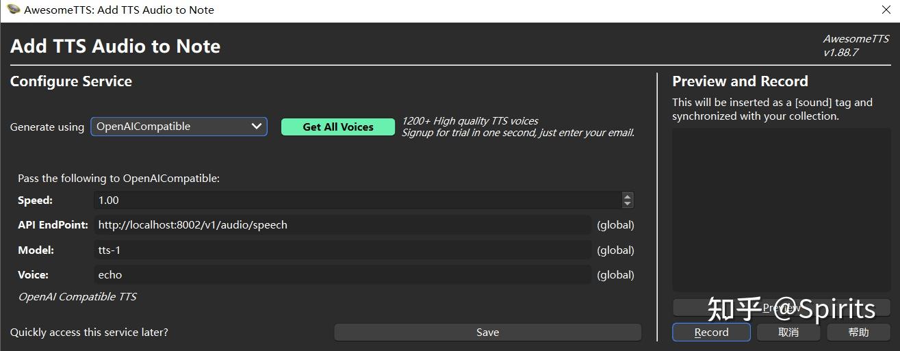Screen dimensions: 900x351
Task: Close the Add TTS Audio window
Action: click(885, 10)
